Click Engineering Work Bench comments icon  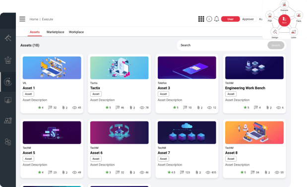pyautogui.click(x=256, y=107)
